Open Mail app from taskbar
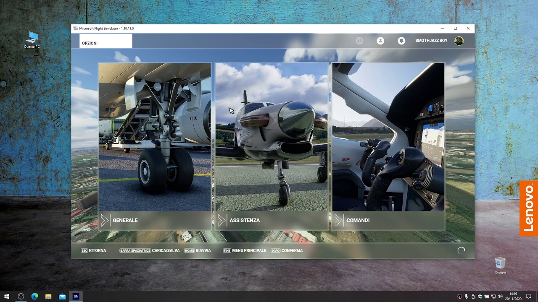The width and height of the screenshot is (538, 302). coord(62,297)
